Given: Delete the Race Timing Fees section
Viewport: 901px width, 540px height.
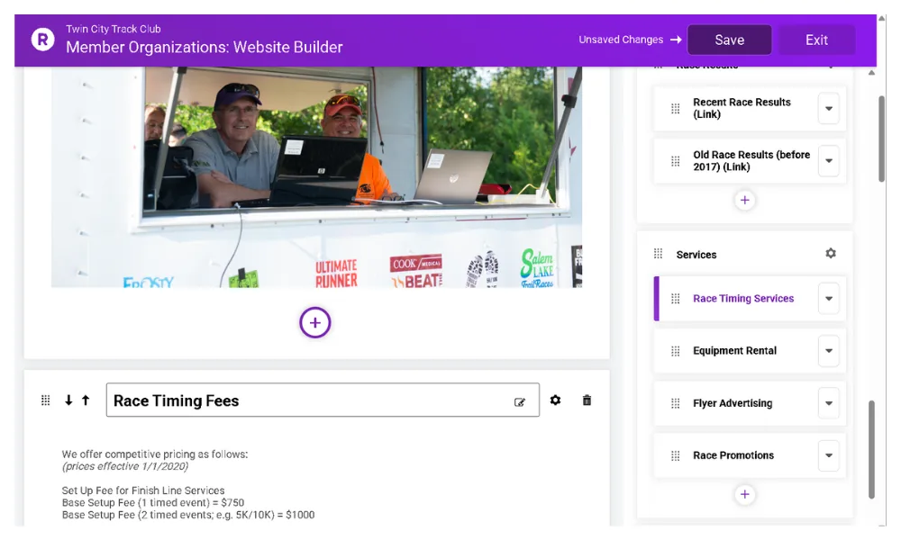Looking at the screenshot, I should (x=587, y=400).
